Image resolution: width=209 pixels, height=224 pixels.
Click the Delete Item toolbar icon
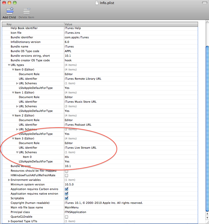point(27,11)
